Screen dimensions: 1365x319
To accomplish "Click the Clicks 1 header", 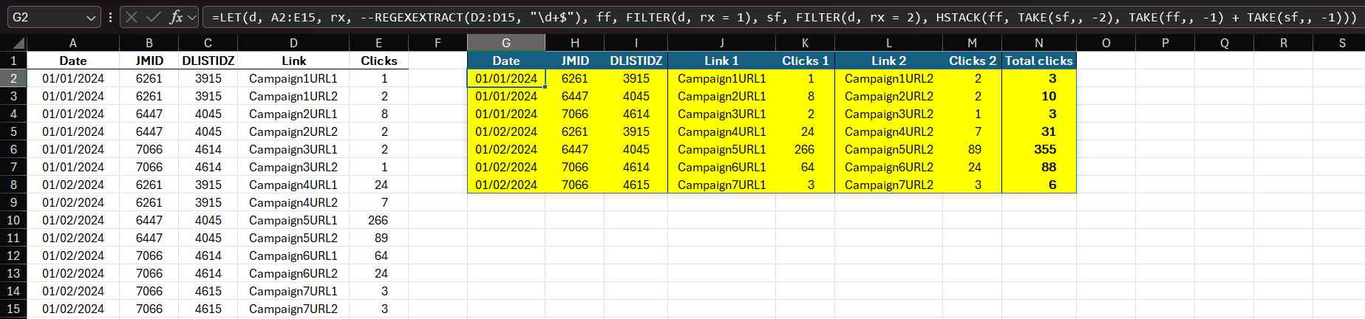I will pyautogui.click(x=806, y=61).
